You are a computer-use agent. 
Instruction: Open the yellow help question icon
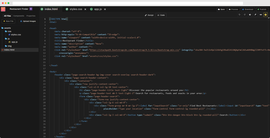pyautogui.click(x=266, y=15)
